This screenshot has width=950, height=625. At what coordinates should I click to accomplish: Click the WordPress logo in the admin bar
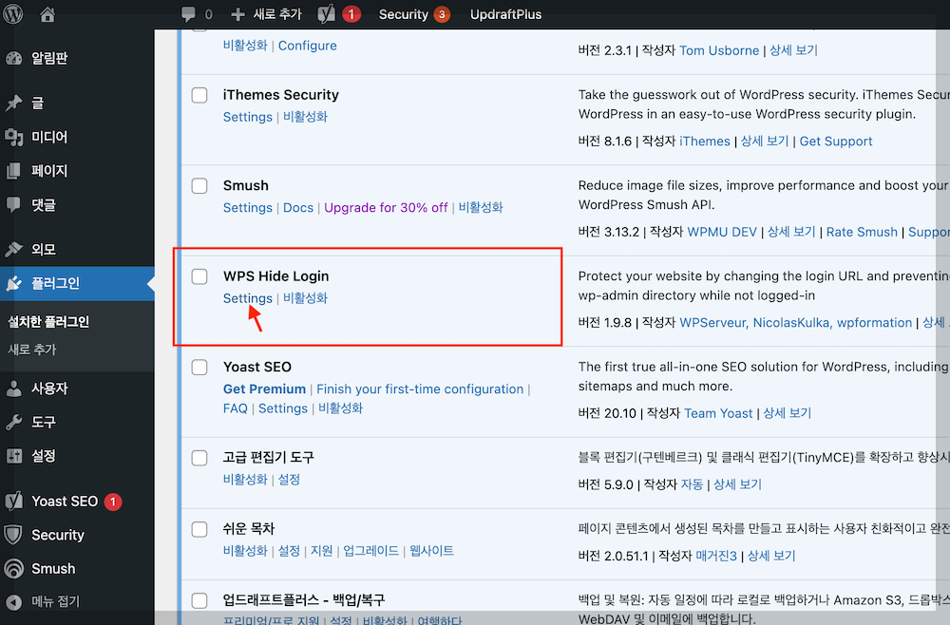[x=13, y=13]
